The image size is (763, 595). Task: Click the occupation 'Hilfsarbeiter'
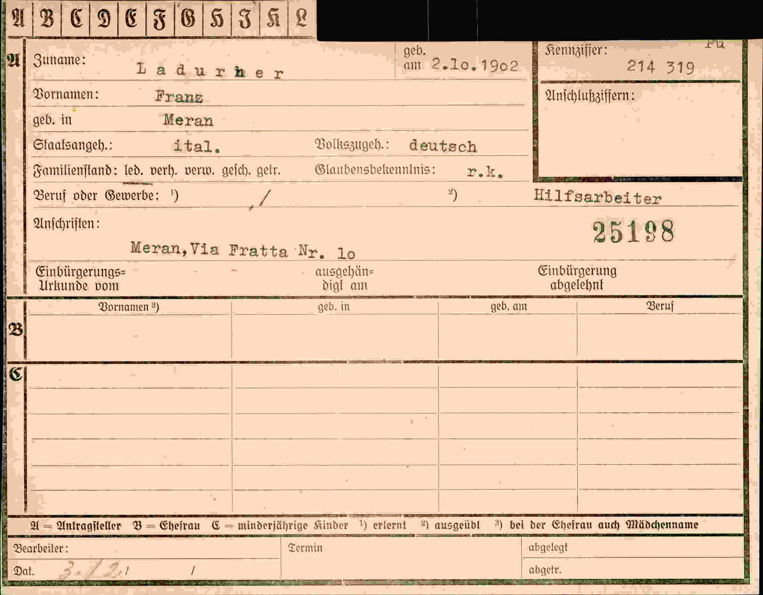tap(597, 197)
